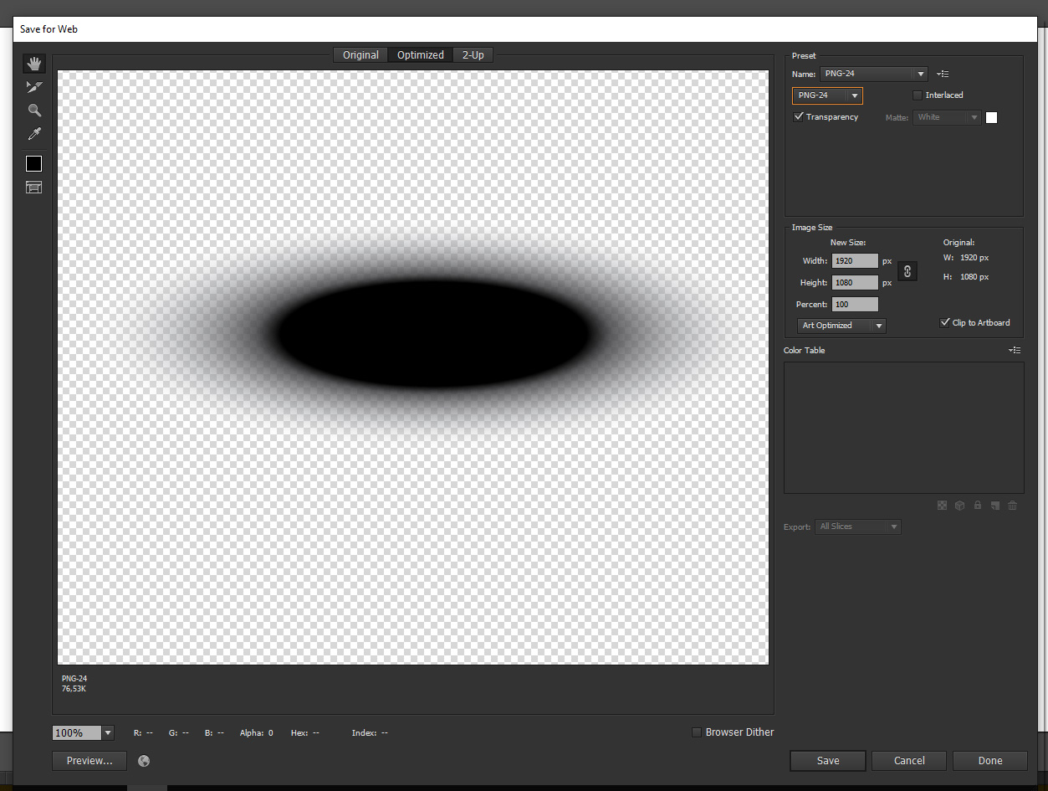Viewport: 1048px width, 791px height.
Task: Select the Hand tool
Action: [34, 64]
